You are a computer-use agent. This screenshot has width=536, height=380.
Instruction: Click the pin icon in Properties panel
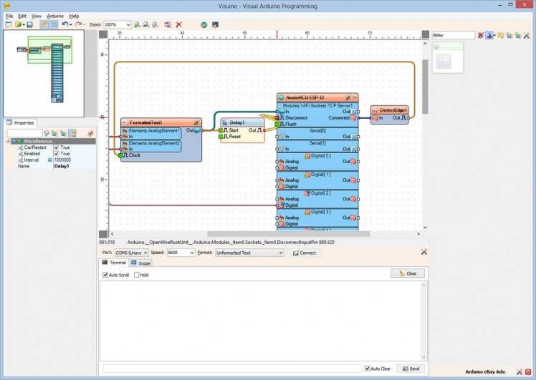click(90, 133)
